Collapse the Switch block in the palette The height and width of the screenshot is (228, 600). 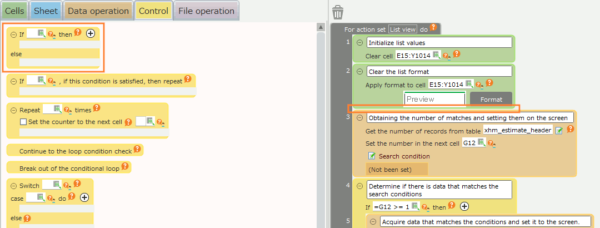13,185
